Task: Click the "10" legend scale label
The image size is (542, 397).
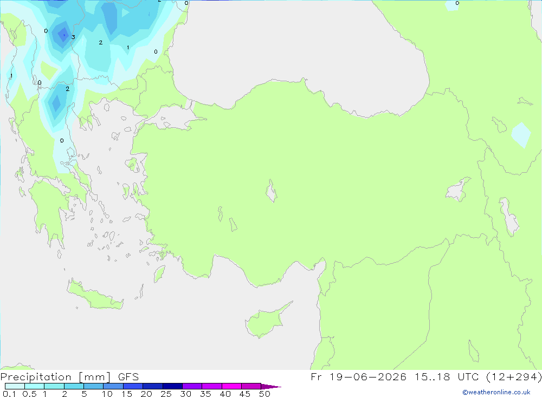Action: click(x=107, y=394)
